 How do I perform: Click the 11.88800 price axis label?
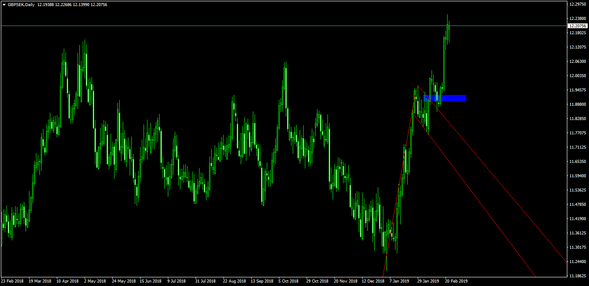click(x=577, y=104)
